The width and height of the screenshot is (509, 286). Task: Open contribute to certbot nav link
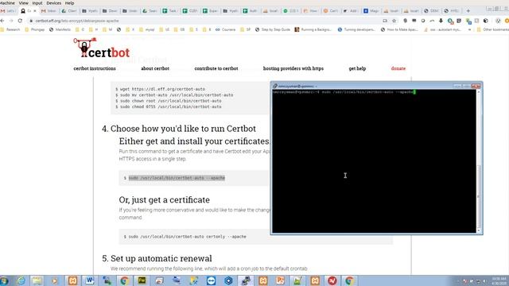pyautogui.click(x=216, y=68)
